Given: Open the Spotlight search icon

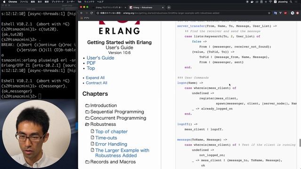Looking at the screenshot, I should [x=291, y=2].
